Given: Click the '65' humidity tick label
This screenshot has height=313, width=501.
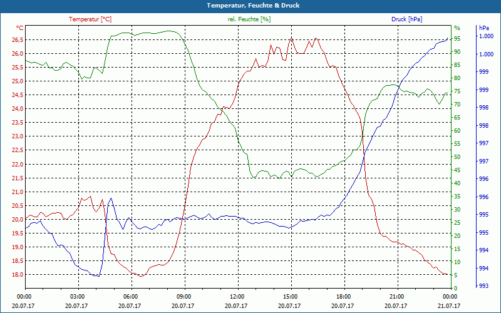Looking at the screenshot, I should click(x=457, y=117).
